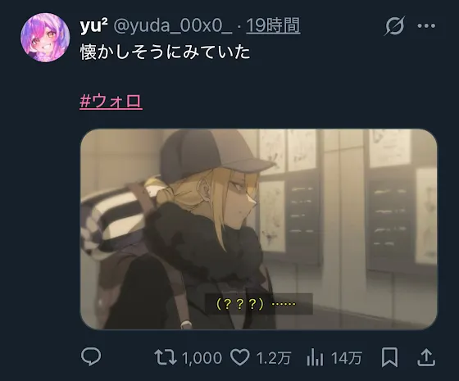Click the 19時間 timestamp link
The height and width of the screenshot is (381, 459).
tap(273, 25)
